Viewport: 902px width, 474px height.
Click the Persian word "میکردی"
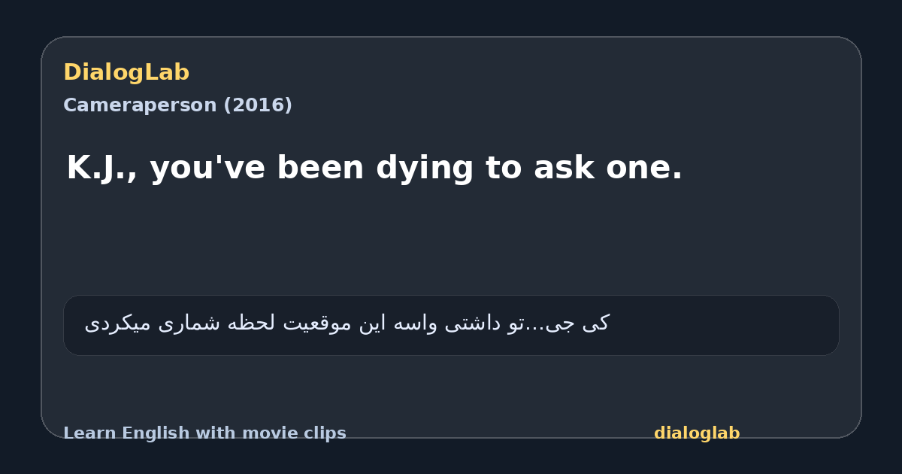click(117, 324)
